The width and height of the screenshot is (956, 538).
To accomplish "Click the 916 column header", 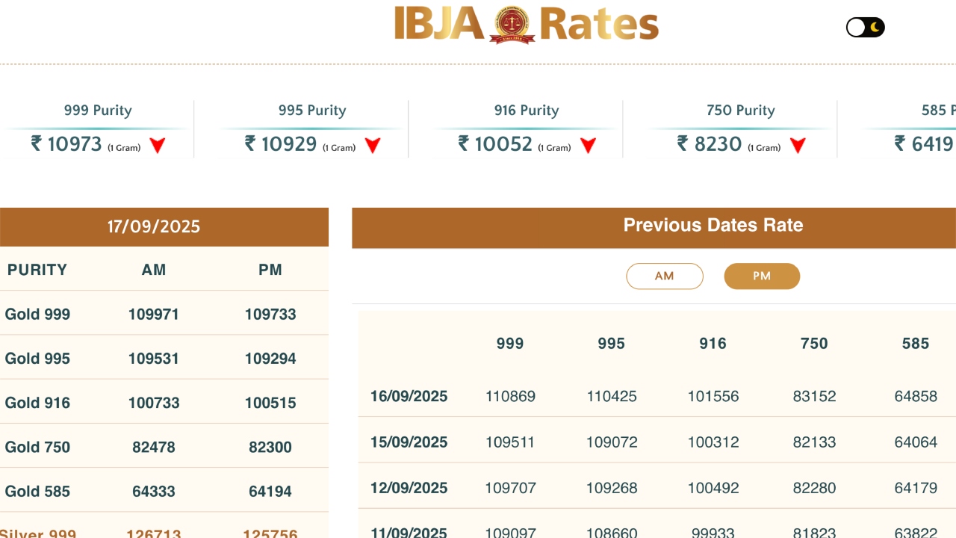I will click(713, 344).
